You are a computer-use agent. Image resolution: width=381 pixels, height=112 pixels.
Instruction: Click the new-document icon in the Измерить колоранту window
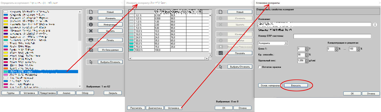(x=220, y=12)
